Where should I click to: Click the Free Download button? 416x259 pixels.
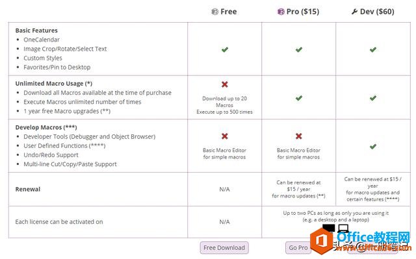click(x=224, y=247)
